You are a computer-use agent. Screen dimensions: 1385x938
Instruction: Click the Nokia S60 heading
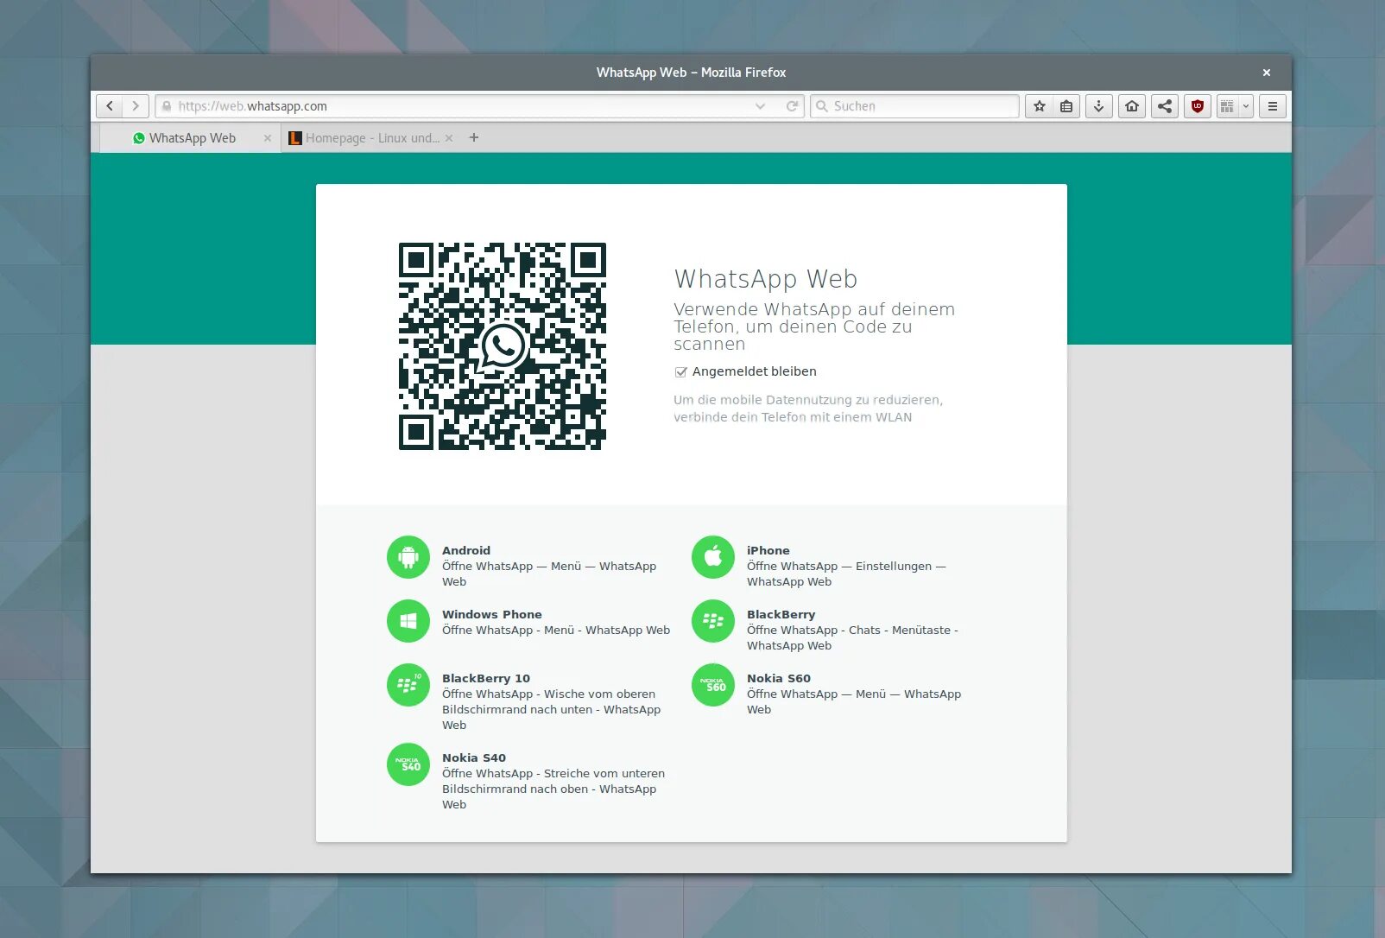779,678
